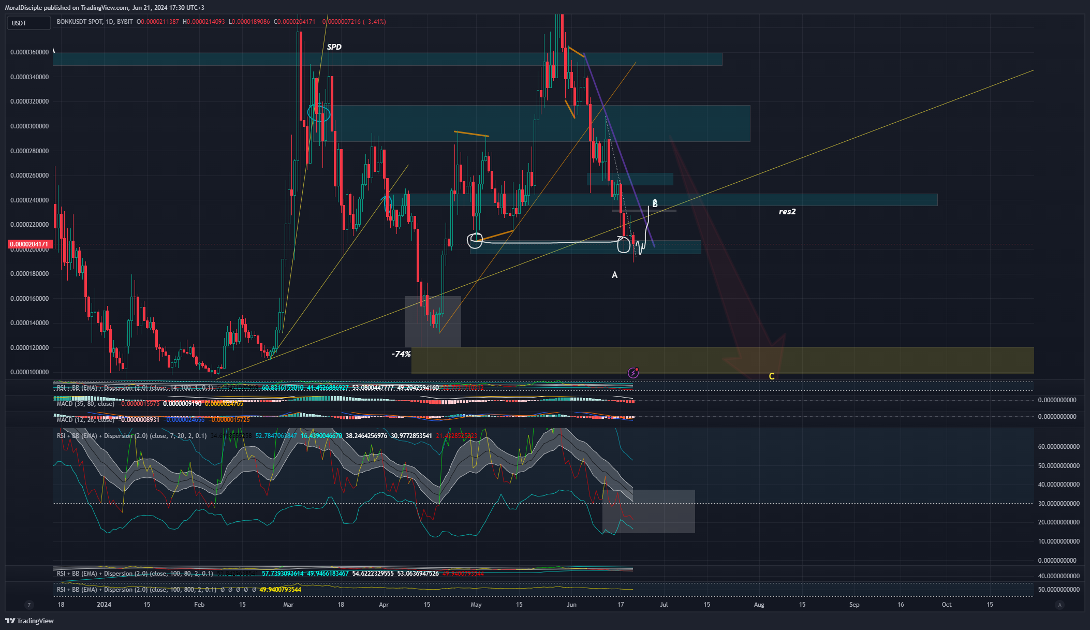Click the lightning bolt event icon on chart
The height and width of the screenshot is (630, 1090).
pyautogui.click(x=633, y=373)
